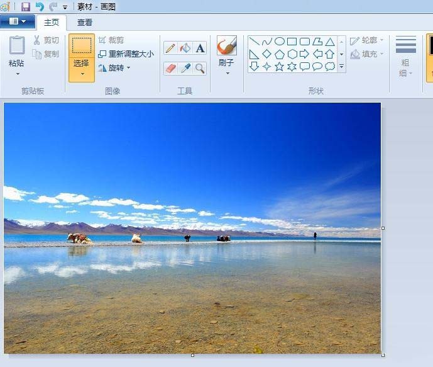The width and height of the screenshot is (433, 367).
Task: Click the Copy (复制) button
Action: coord(46,54)
